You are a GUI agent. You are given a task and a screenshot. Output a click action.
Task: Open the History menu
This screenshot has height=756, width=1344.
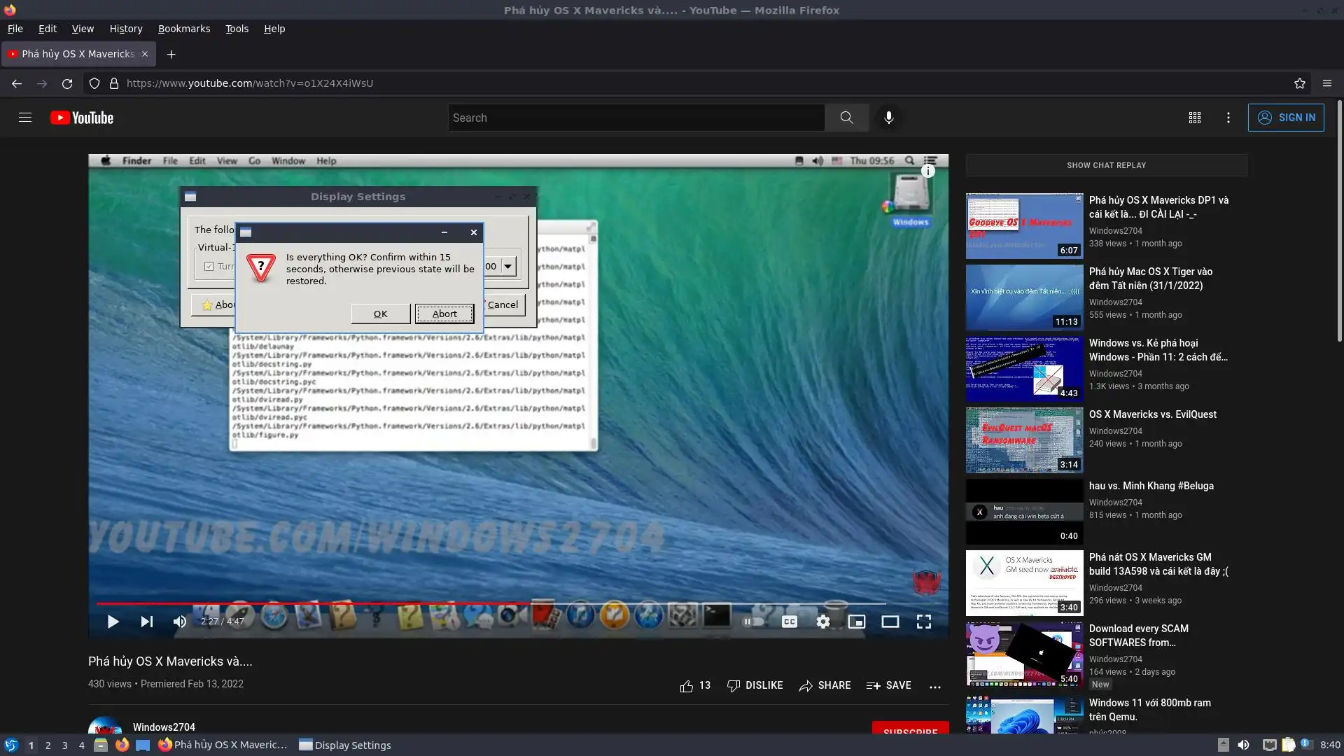pos(126,29)
